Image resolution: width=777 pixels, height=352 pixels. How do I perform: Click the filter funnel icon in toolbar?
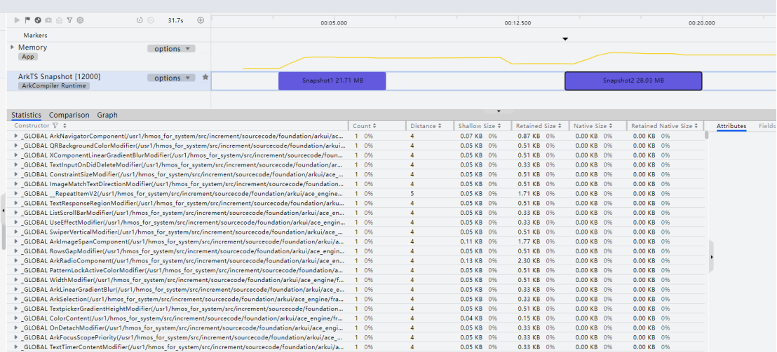(69, 21)
